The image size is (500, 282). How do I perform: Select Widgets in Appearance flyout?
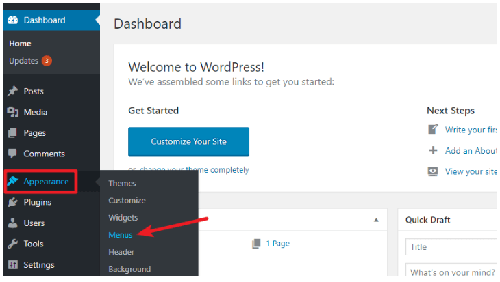coord(123,218)
